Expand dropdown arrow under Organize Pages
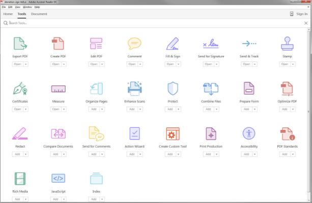The image size is (312, 203). [x=102, y=109]
